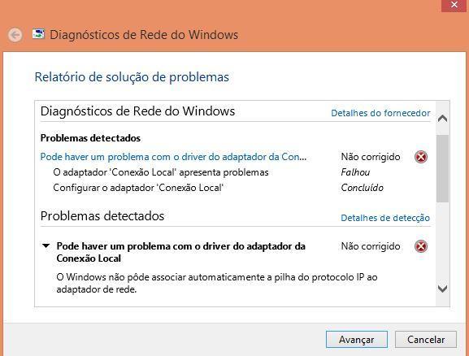The image size is (469, 356).
Task: Click the scrollbar up arrow
Action: pyautogui.click(x=442, y=119)
